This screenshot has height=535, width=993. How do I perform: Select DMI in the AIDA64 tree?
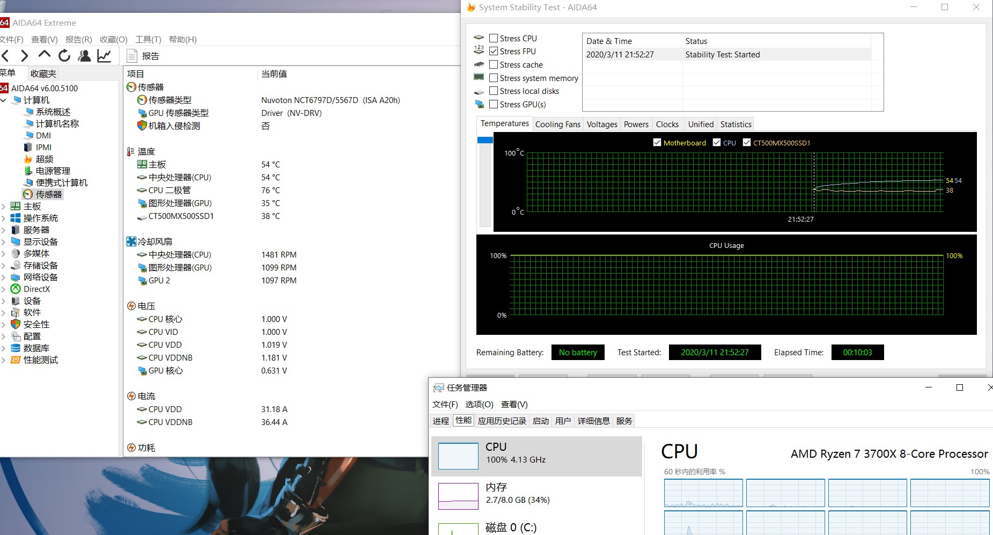click(x=43, y=135)
